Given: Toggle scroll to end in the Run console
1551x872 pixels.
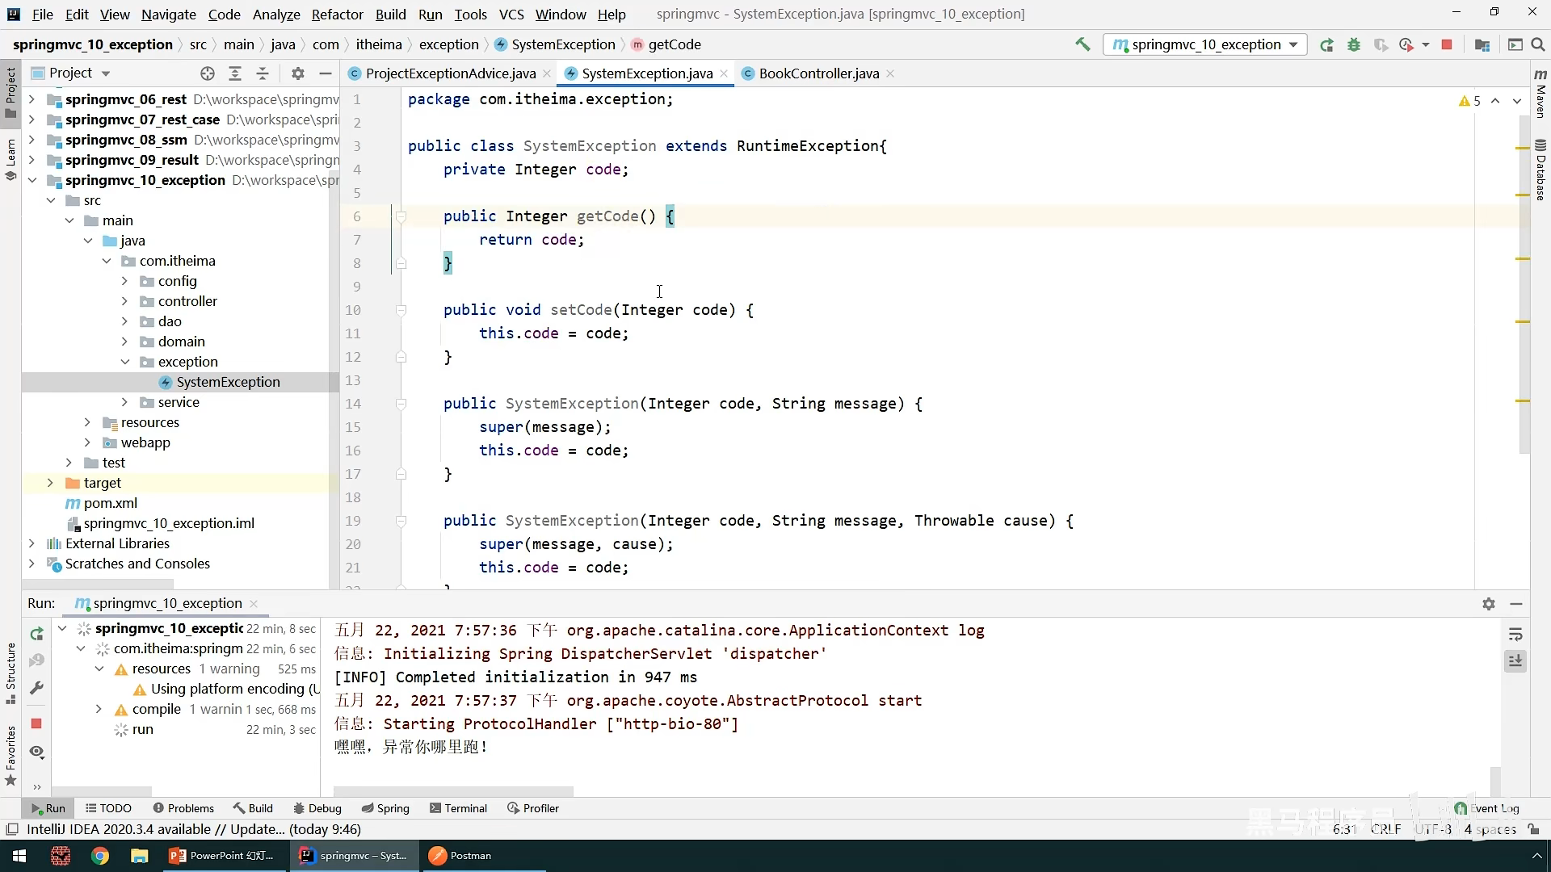Looking at the screenshot, I should 1515,661.
